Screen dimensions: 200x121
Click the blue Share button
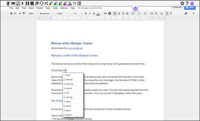[x=190, y=8]
